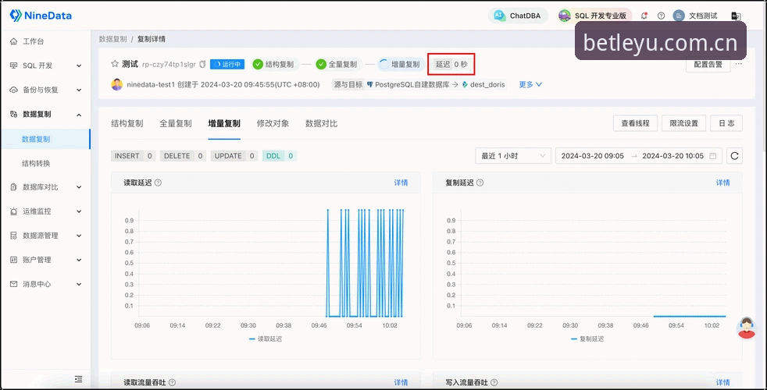Open the help question mark icon

(x=661, y=16)
